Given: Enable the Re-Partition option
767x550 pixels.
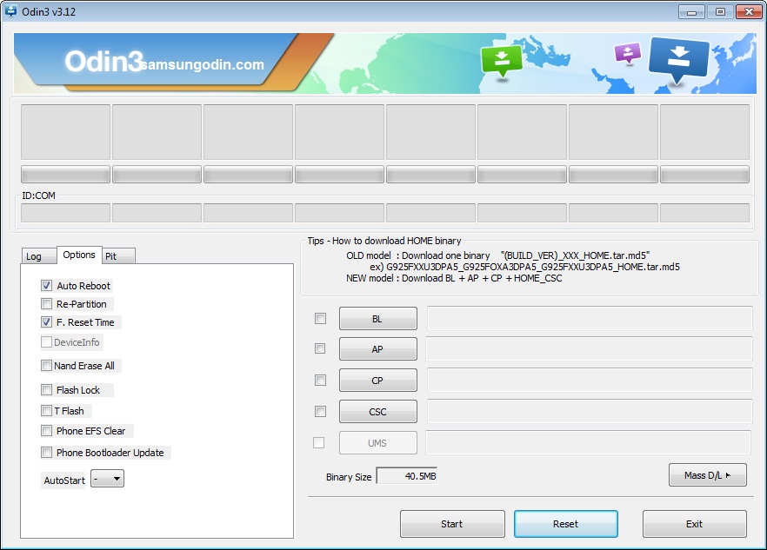Looking at the screenshot, I should [46, 304].
